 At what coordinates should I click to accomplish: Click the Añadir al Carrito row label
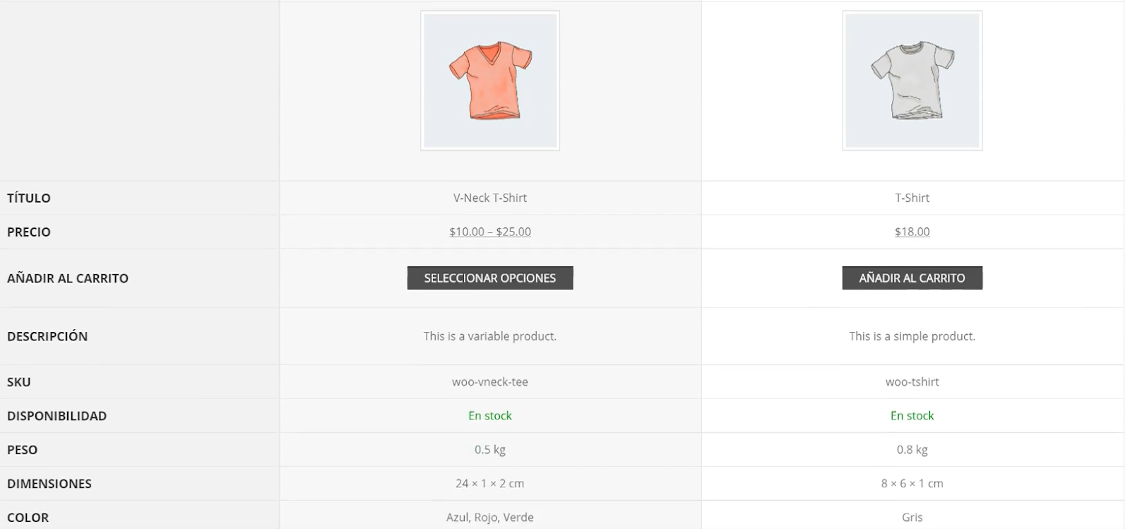click(68, 278)
